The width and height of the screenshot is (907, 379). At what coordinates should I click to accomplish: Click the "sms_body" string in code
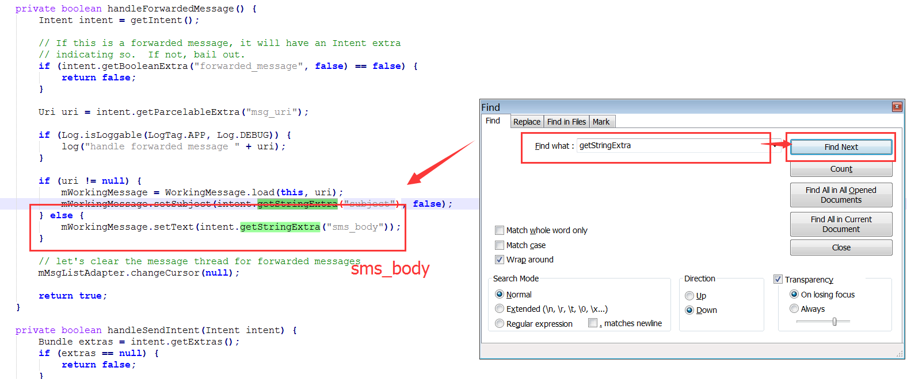355,227
